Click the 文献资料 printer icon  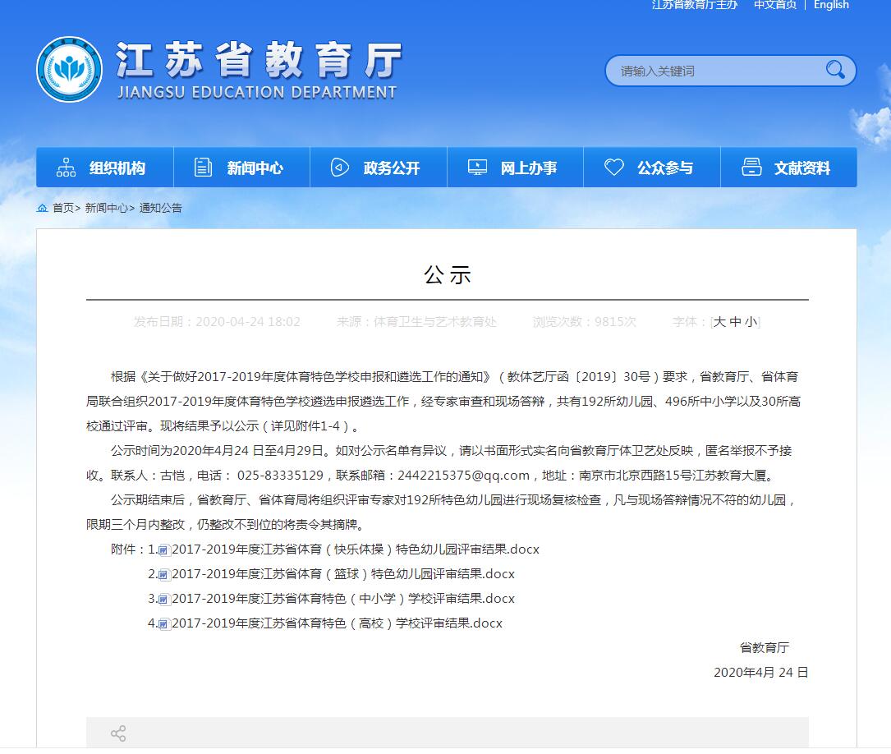[751, 167]
